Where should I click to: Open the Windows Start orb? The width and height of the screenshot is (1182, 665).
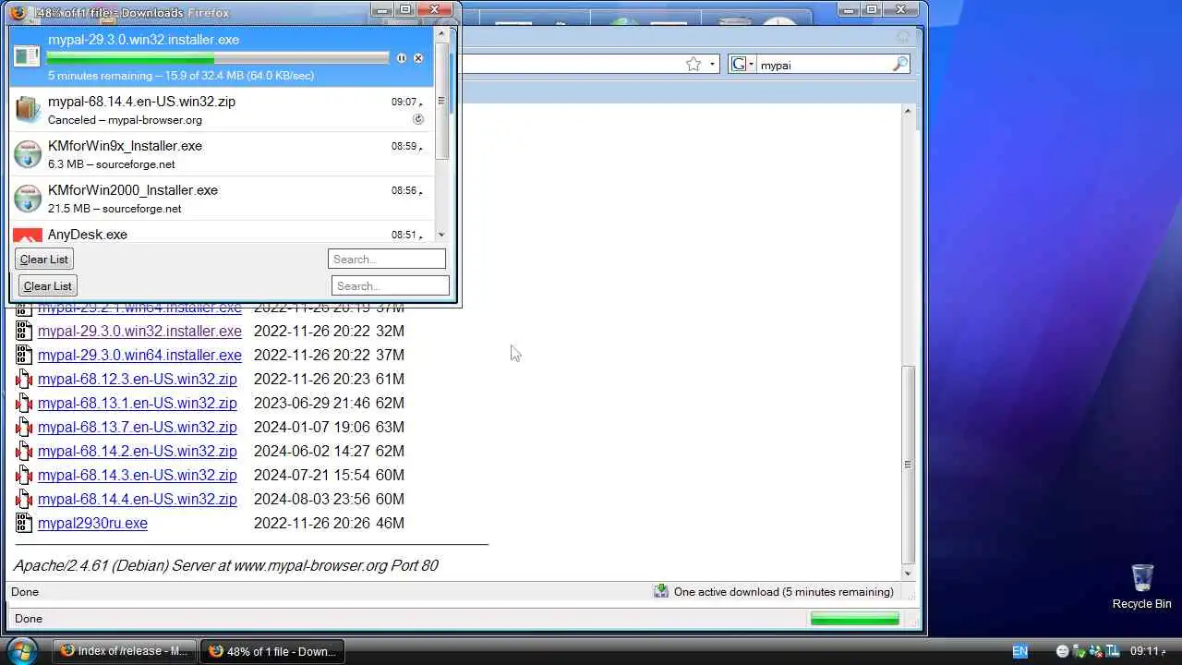coord(22,650)
